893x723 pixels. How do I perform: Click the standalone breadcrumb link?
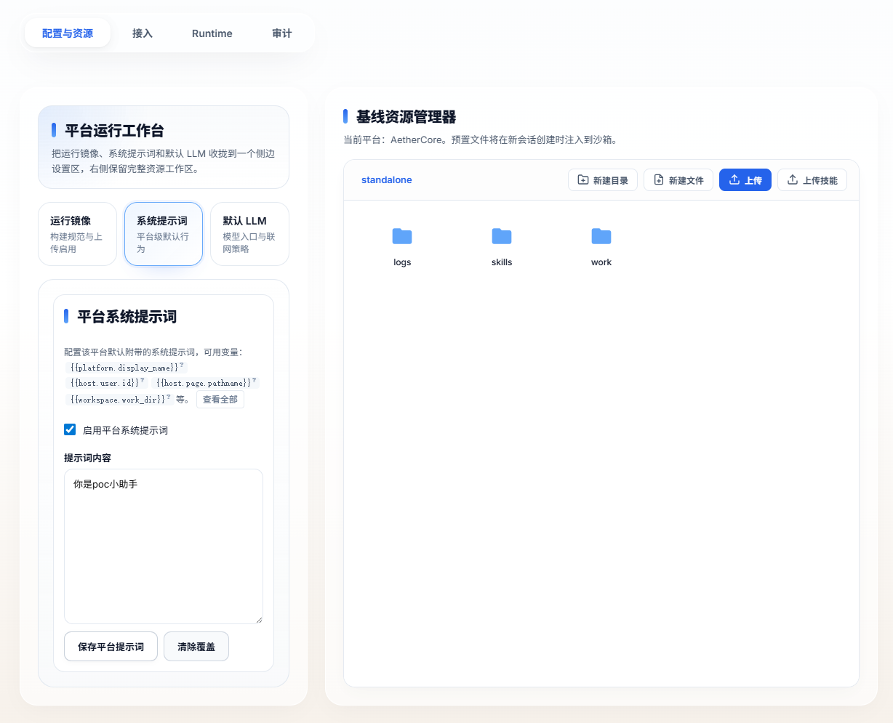tap(387, 180)
